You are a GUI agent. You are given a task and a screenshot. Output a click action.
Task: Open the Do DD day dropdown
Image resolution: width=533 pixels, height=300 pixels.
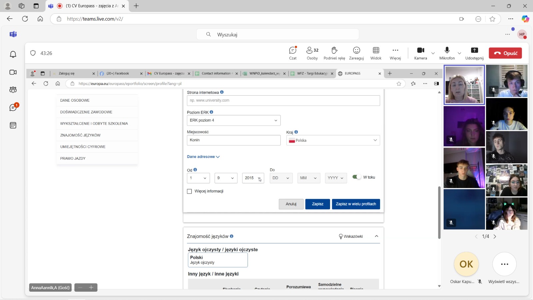(x=281, y=178)
